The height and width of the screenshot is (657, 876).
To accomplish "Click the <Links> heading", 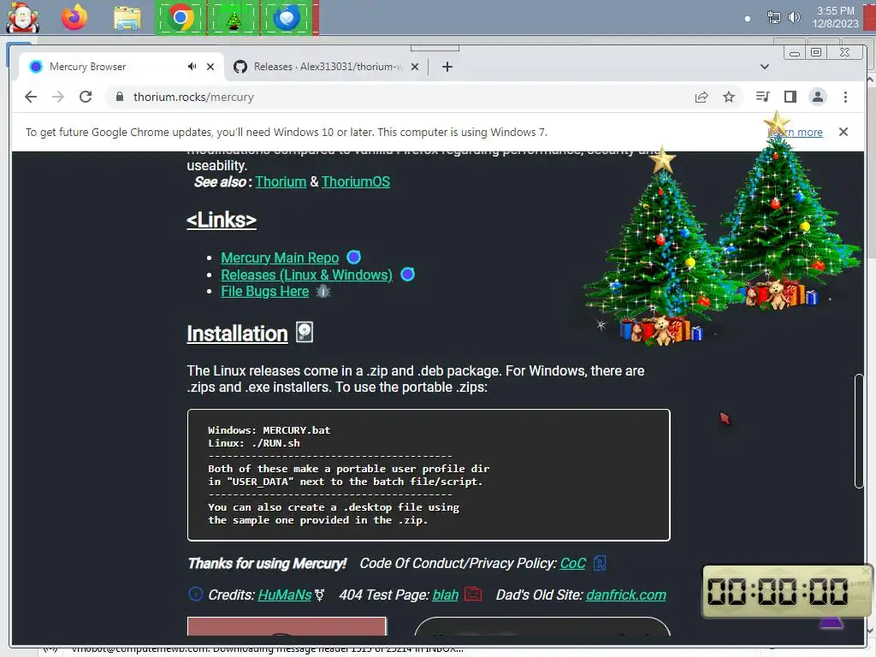I will [222, 220].
